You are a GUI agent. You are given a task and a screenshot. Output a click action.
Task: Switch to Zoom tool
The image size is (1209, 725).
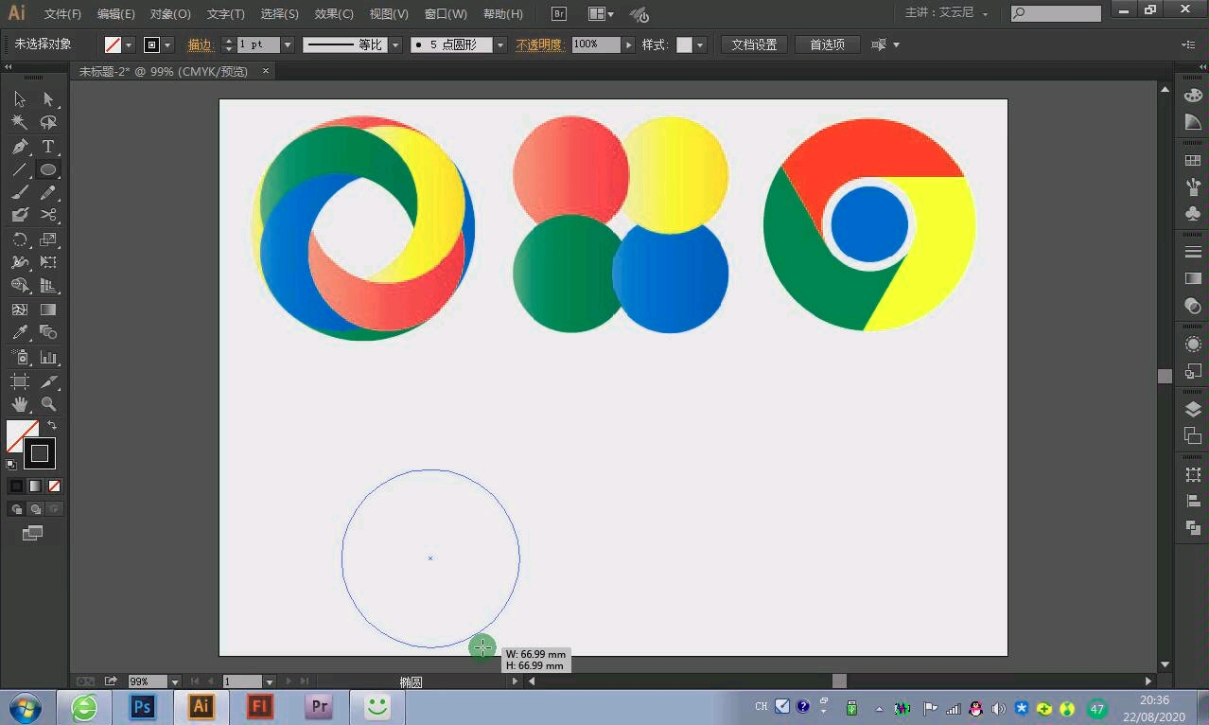(x=48, y=404)
